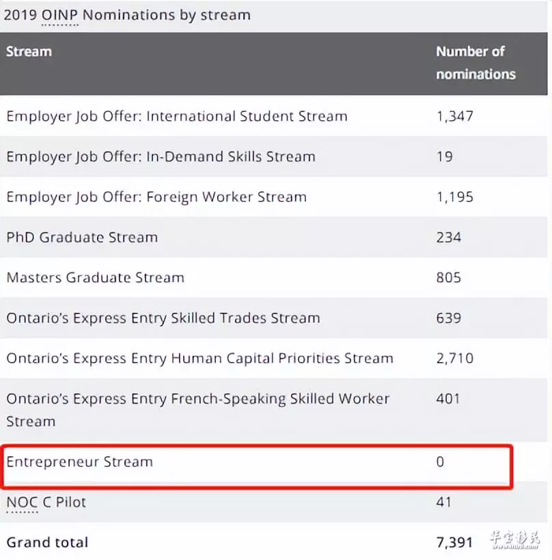Viewport: 552px width, 560px height.
Task: Select the In-Demand Skills Stream row
Action: point(274,156)
